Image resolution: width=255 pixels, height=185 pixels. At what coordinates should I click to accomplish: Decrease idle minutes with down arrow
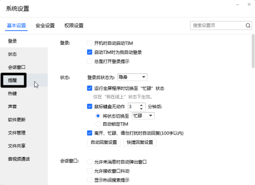point(141,109)
